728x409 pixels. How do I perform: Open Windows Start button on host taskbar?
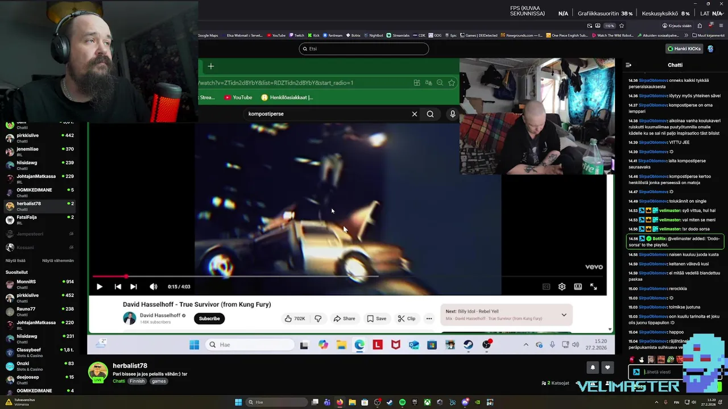238,402
